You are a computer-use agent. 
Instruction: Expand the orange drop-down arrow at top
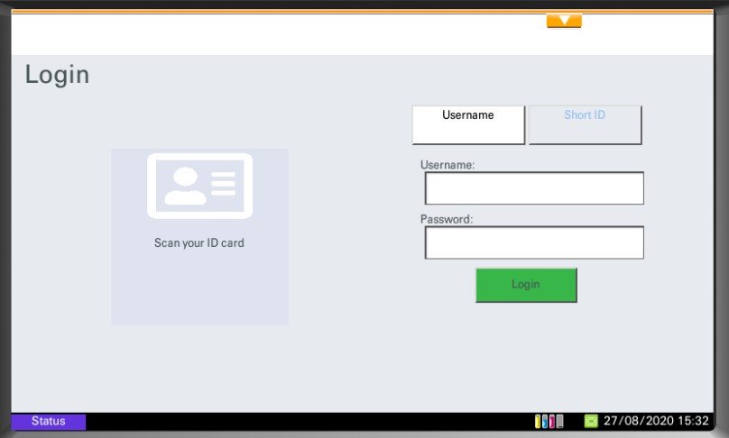tap(564, 21)
